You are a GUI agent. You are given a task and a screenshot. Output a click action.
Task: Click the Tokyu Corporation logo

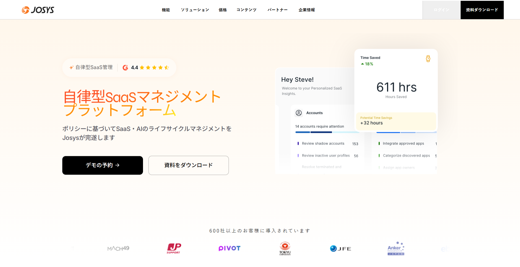tap(285, 248)
